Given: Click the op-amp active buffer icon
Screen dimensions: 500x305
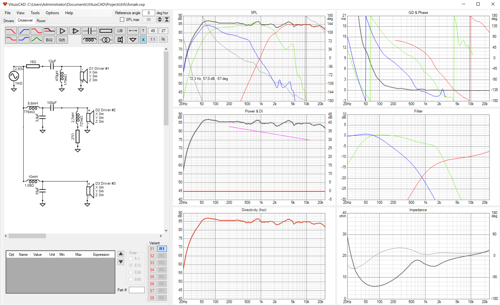Looking at the screenshot, I should point(75,31).
